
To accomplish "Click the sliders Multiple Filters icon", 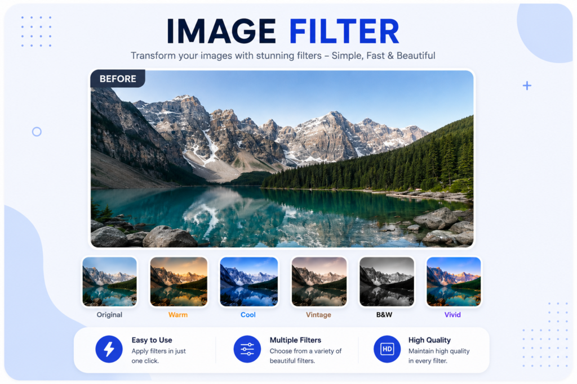I will click(x=247, y=349).
